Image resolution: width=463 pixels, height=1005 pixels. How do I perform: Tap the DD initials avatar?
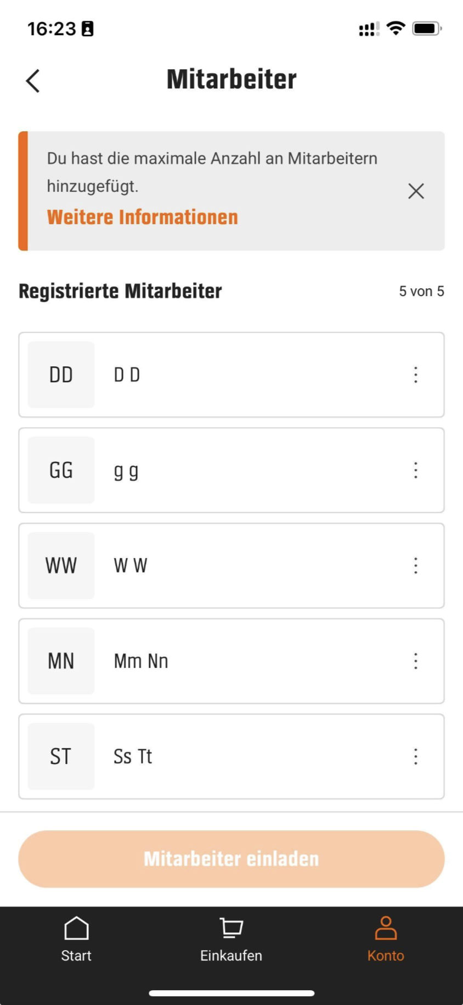point(61,375)
